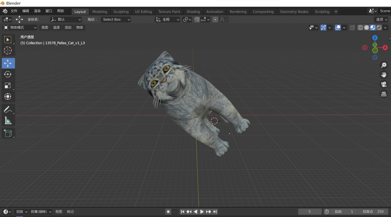Open the 物体 object menu
This screenshot has width=391, height=217.
tap(80, 28)
